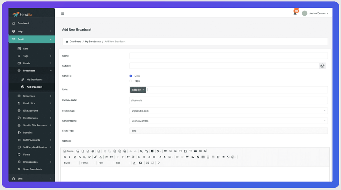
Task: Open the Size dropdown in editor
Action: (x=123, y=163)
